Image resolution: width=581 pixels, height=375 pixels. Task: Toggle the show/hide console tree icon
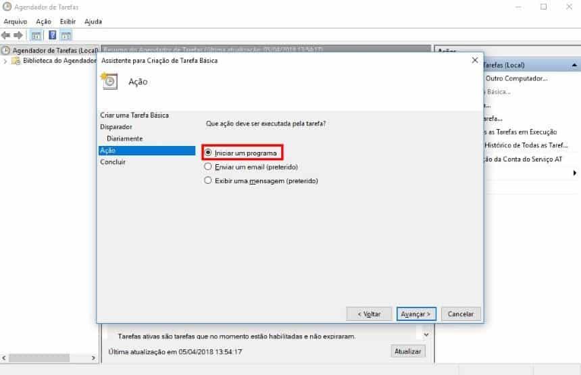36,36
